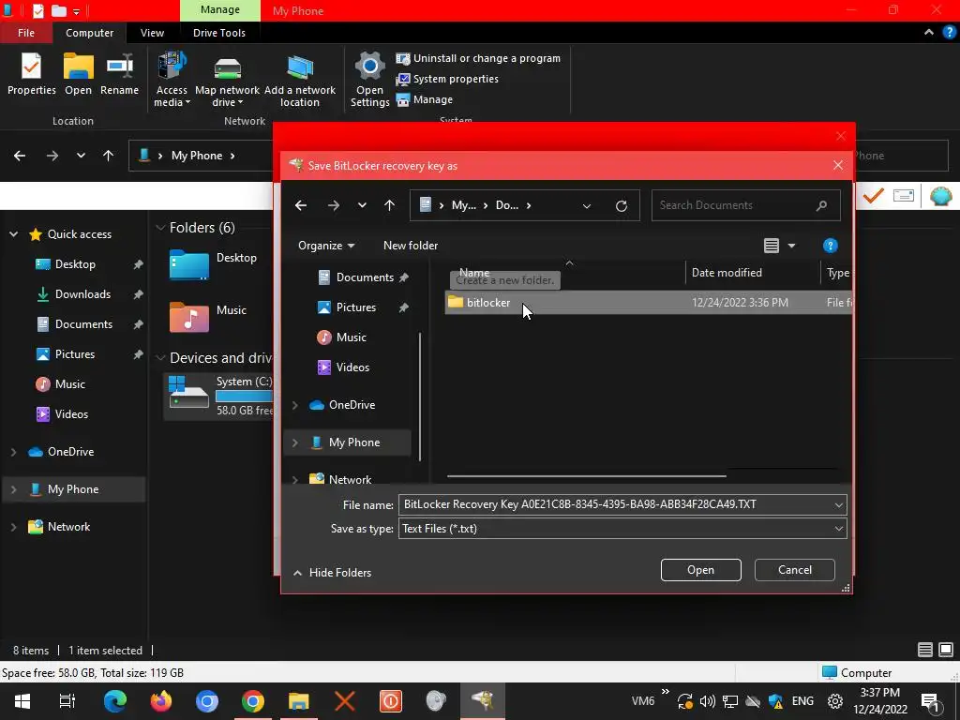The image size is (960, 720).
Task: Select Downloads in Explorer Quick access
Action: click(82, 294)
